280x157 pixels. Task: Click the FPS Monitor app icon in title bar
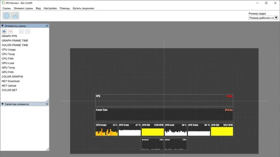coord(3,3)
